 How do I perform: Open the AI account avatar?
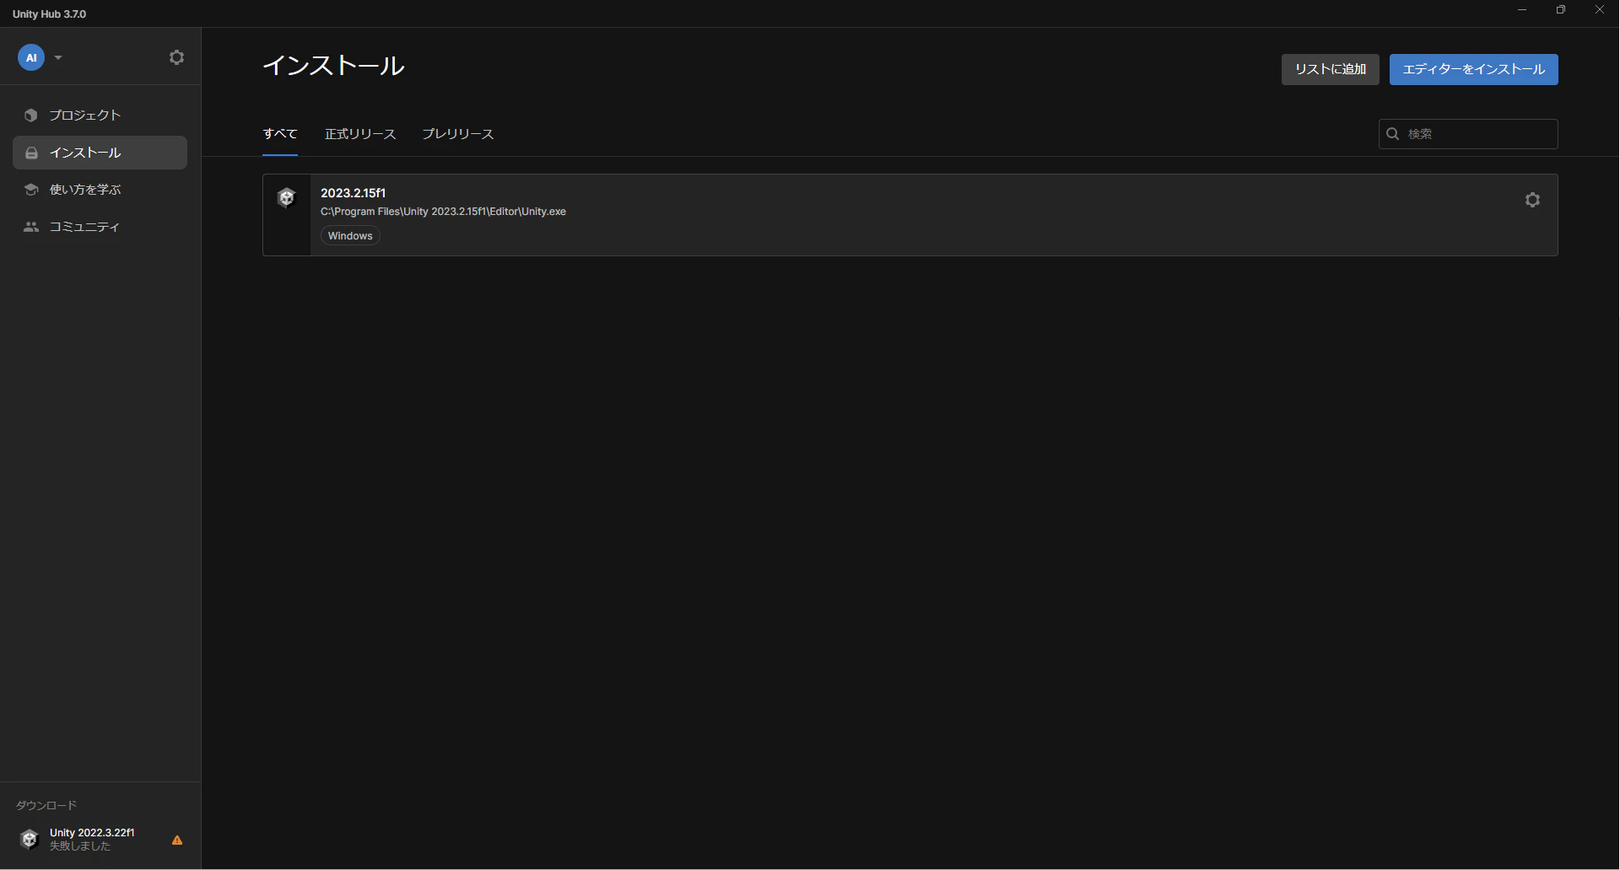(x=31, y=57)
